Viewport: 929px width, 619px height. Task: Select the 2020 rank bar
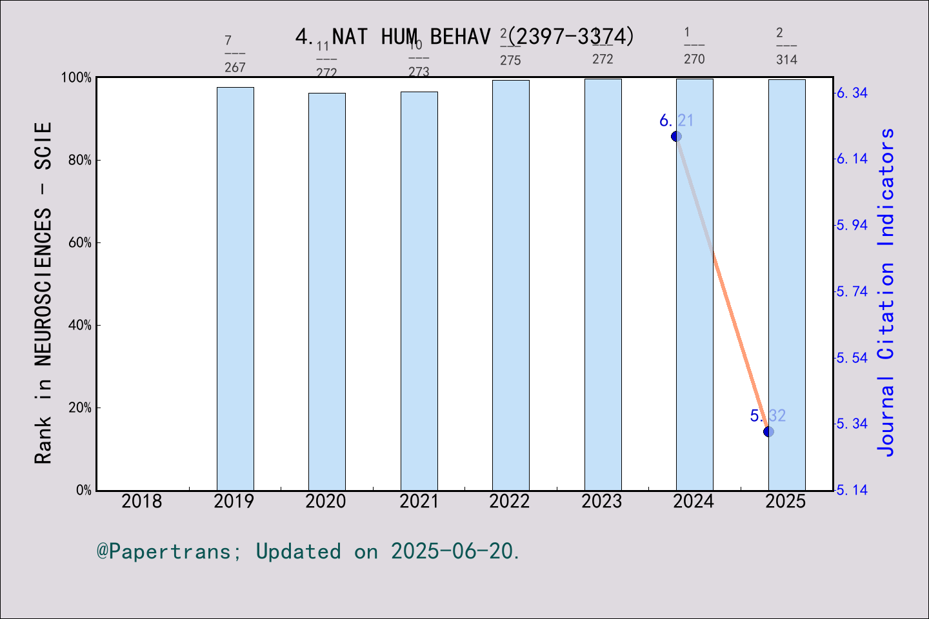[327, 291]
